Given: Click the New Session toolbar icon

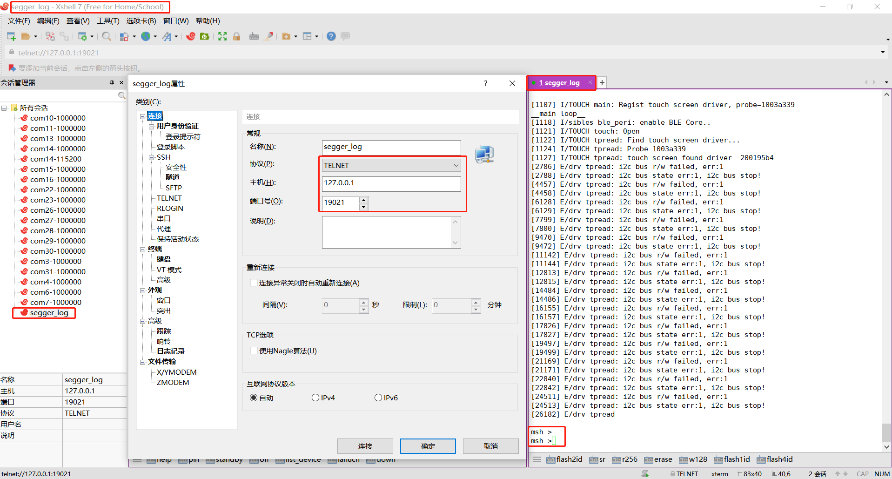Looking at the screenshot, I should tap(11, 36).
